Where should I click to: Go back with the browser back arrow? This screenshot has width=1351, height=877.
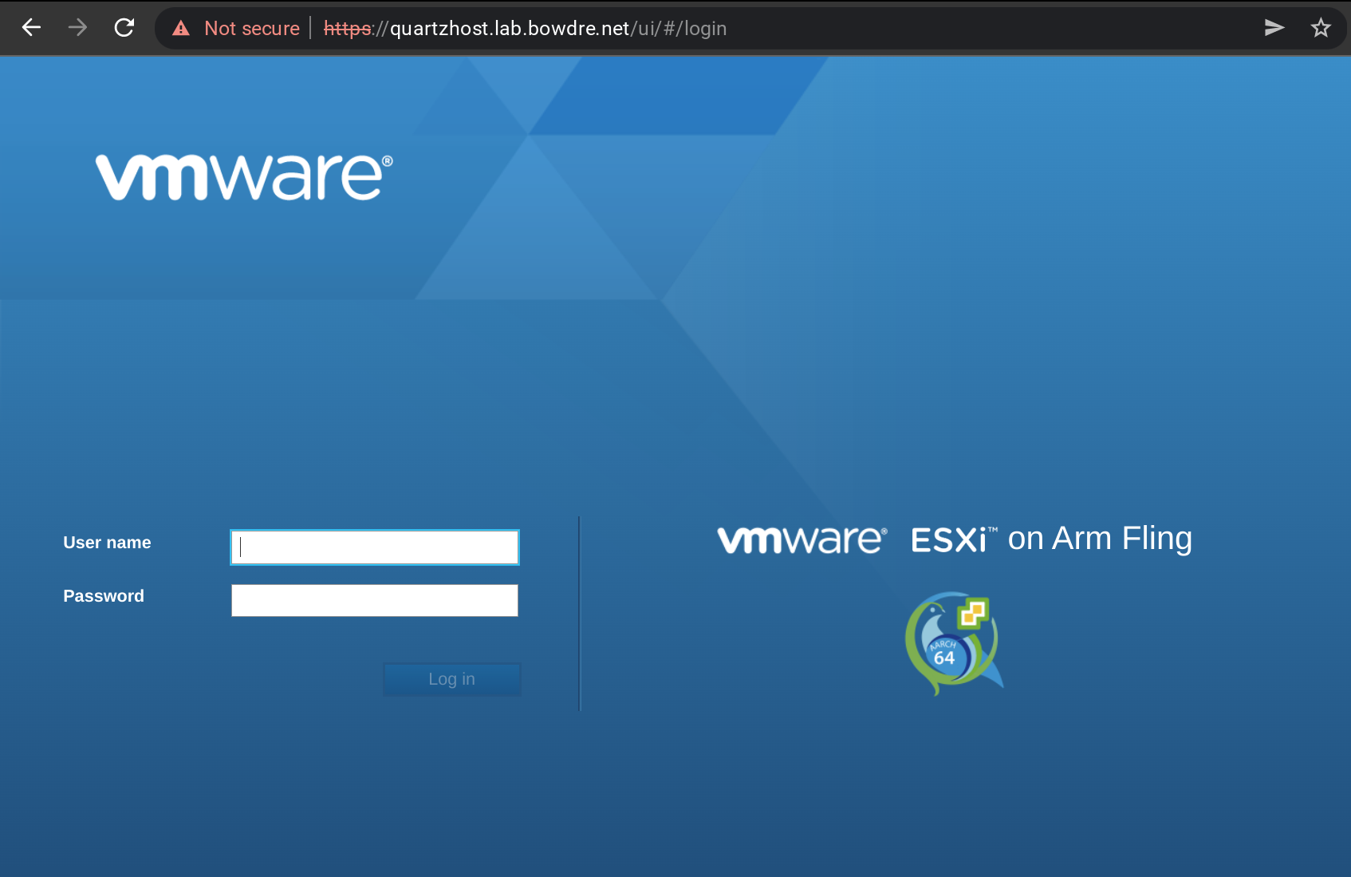(x=31, y=28)
